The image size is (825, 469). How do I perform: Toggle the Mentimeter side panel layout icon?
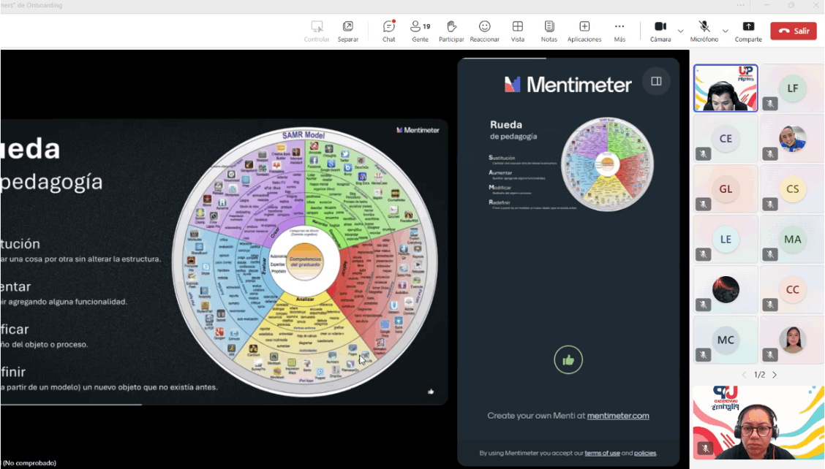(656, 81)
